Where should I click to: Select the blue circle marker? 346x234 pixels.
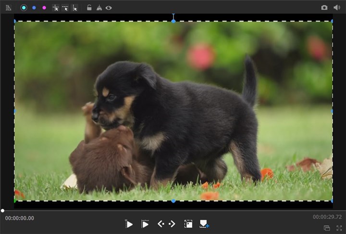point(34,8)
